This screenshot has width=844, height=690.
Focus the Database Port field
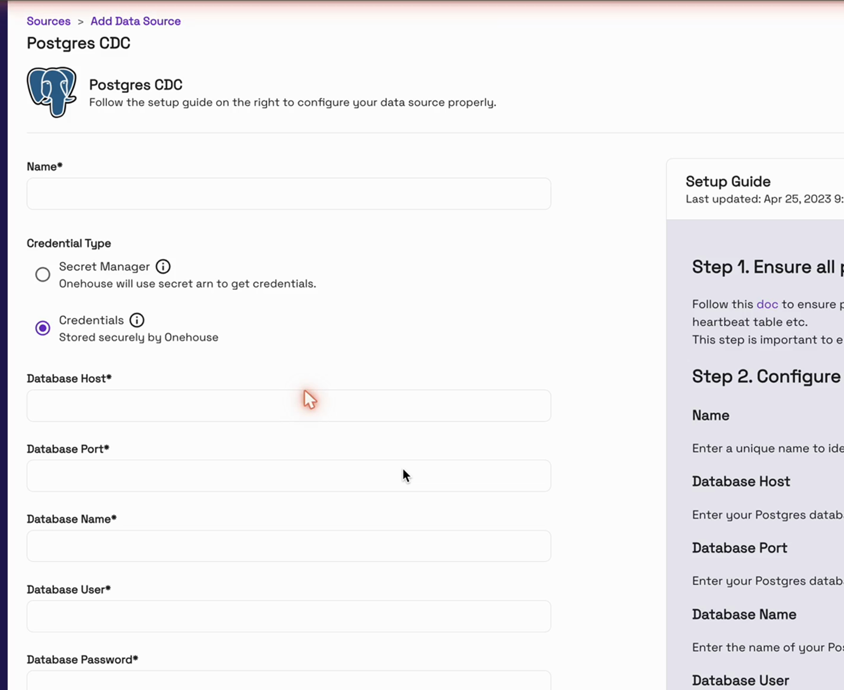pyautogui.click(x=289, y=476)
